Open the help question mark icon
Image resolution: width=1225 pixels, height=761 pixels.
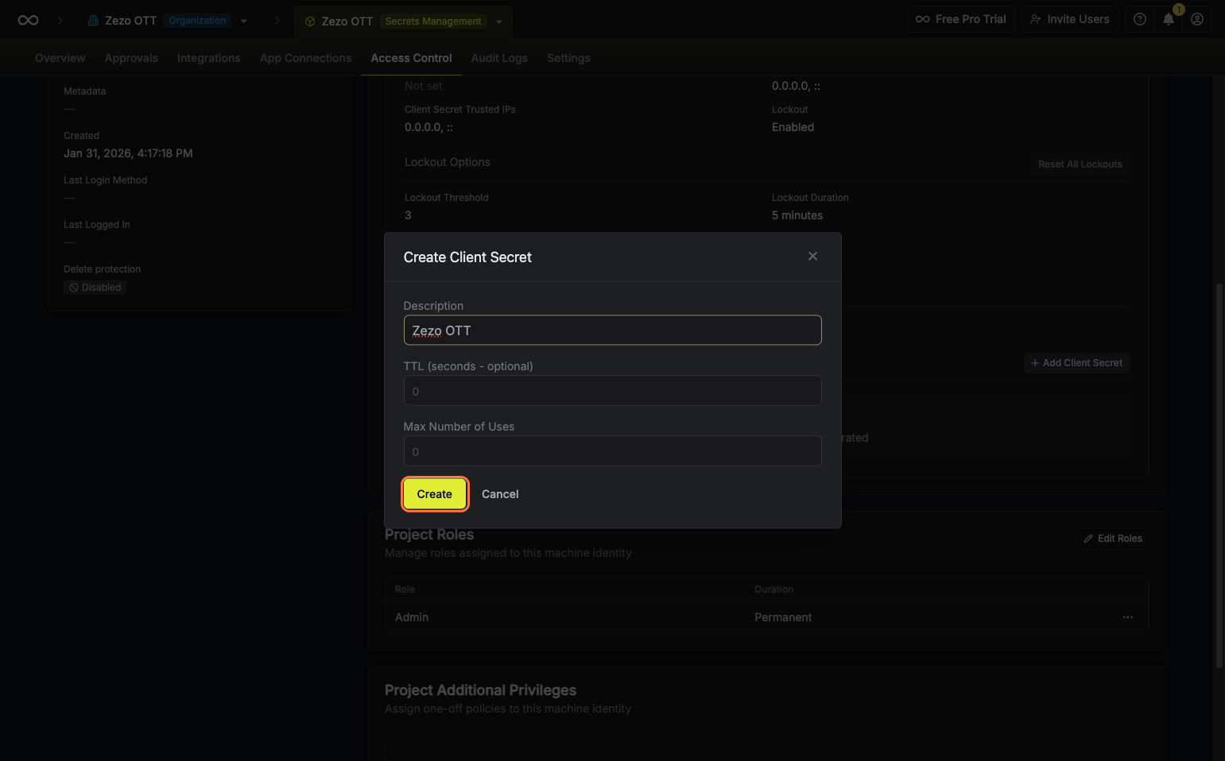click(1139, 20)
